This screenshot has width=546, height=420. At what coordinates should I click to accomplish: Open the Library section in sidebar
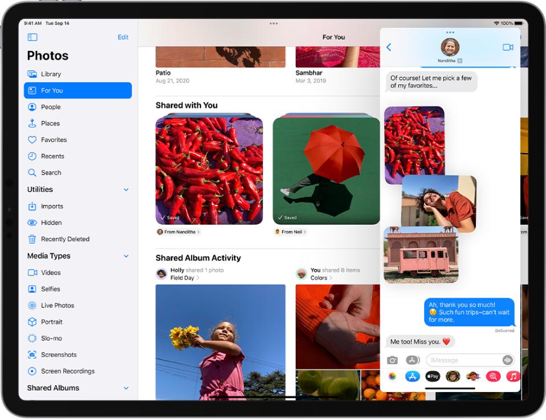(51, 74)
